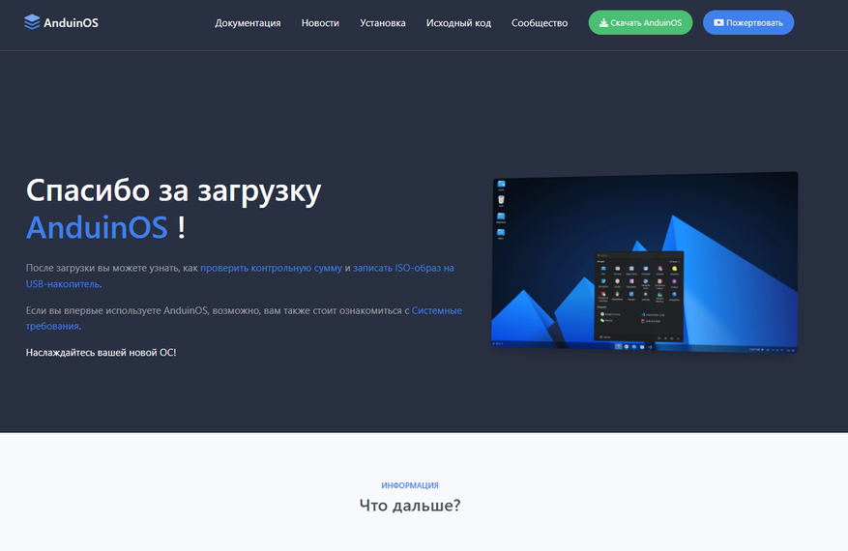848x551 pixels.
Task: Open the AnduinOS home brand link
Action: pos(61,22)
